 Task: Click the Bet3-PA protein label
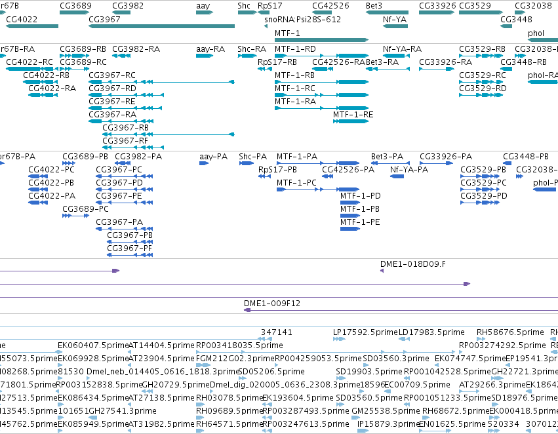click(x=387, y=157)
